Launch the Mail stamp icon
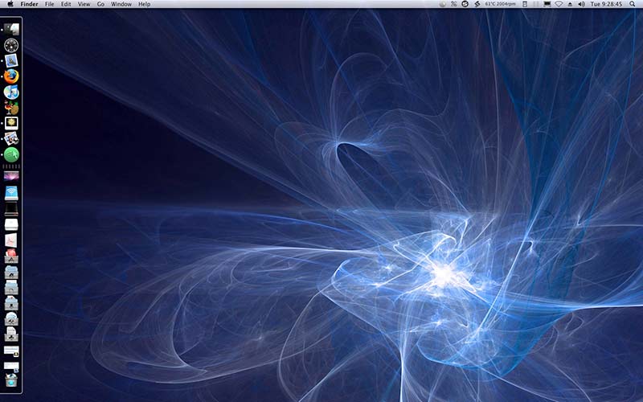643x402 pixels. point(11,61)
